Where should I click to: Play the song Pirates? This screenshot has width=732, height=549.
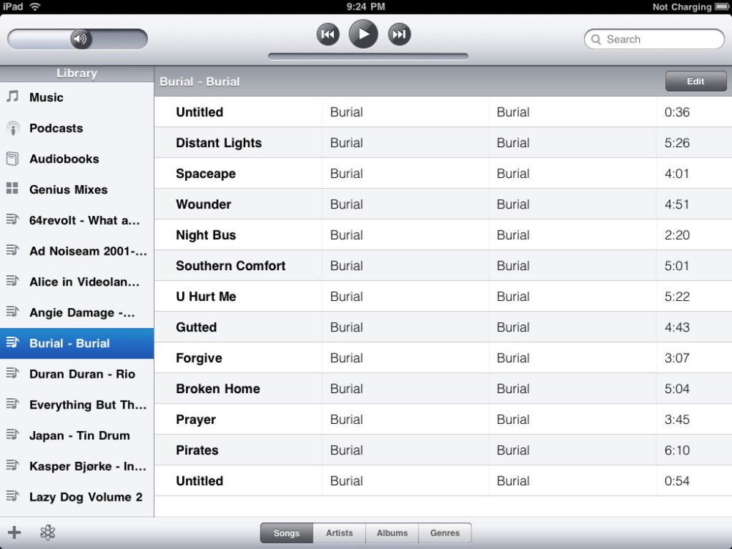tap(443, 450)
